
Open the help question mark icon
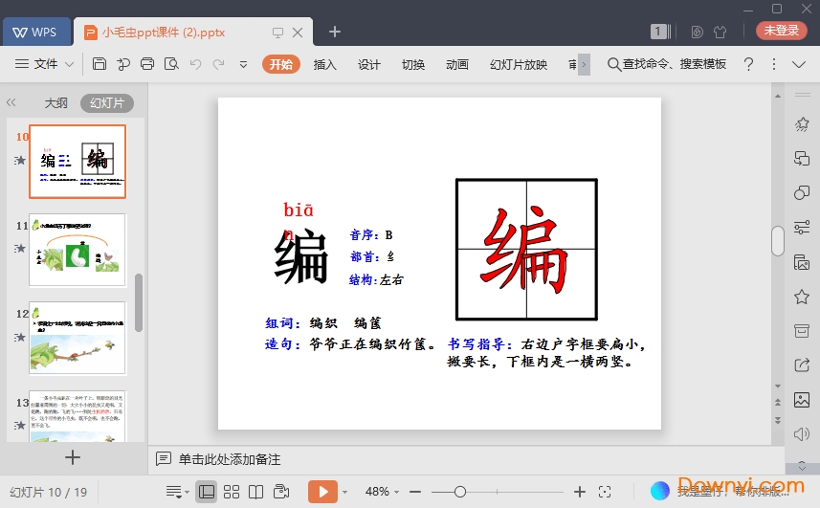click(x=748, y=64)
